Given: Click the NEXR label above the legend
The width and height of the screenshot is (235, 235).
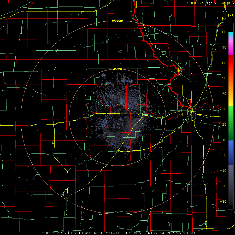Looking at the screenshot, I should (229, 16).
